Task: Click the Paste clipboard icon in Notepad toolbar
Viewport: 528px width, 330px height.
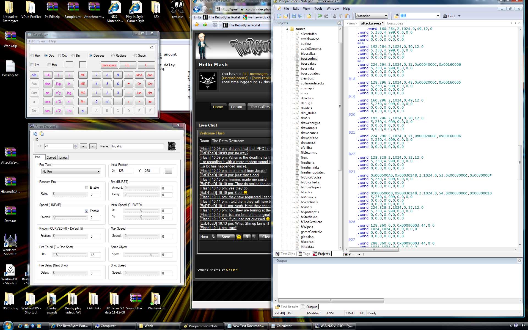Action: [347, 16]
